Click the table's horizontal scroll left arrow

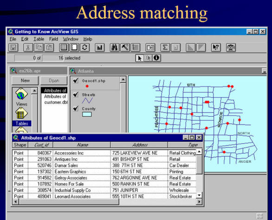[16, 201]
